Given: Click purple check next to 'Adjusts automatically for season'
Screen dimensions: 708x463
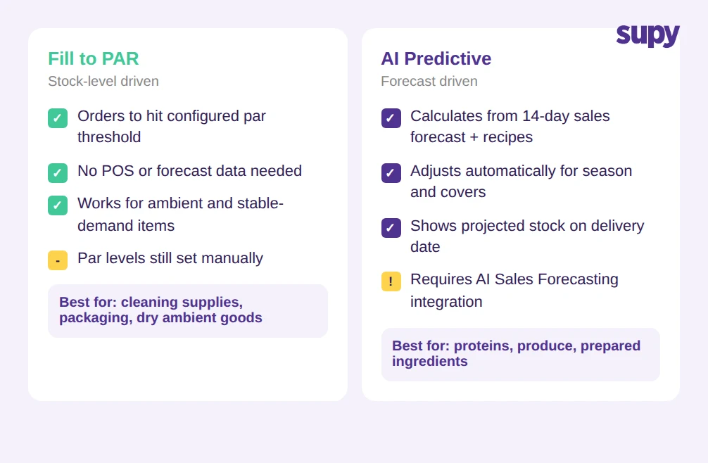Looking at the screenshot, I should pyautogui.click(x=391, y=173).
